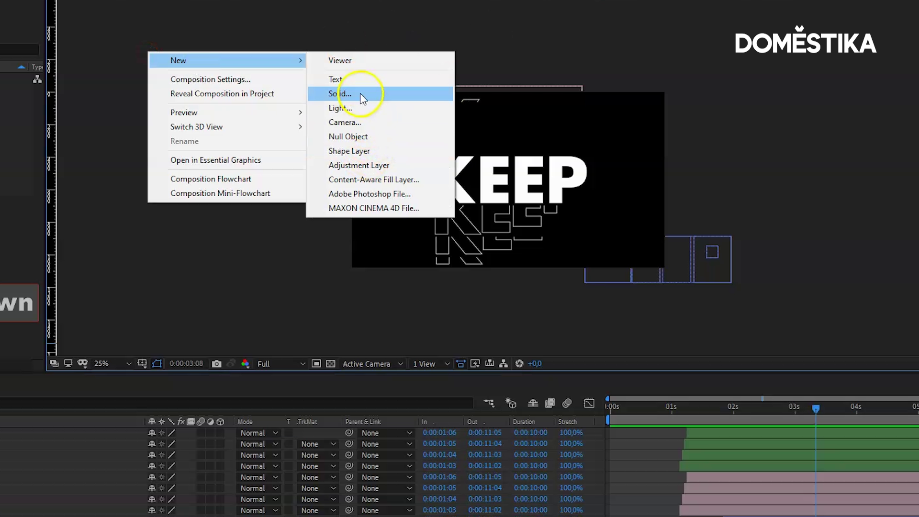
Task: Click the Frame Blending column header icon
Action: (x=191, y=421)
